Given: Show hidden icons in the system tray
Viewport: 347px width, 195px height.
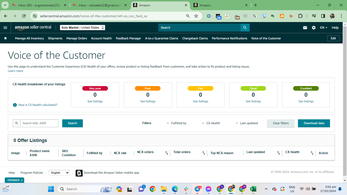Looking at the screenshot, I should [266, 189].
